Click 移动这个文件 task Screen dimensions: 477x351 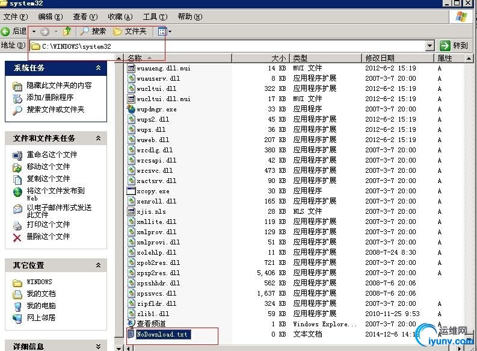coord(48,167)
